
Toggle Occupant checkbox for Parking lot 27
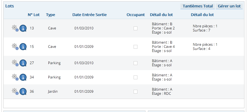click(135, 63)
